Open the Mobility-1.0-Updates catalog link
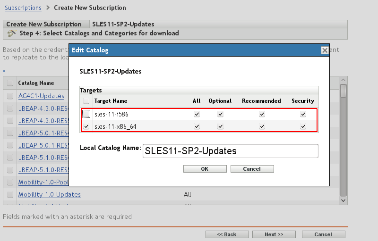Screen dimensions: 378x241 point(49,194)
